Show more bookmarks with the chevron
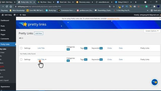This screenshot has width=161, height=91. pos(148,10)
